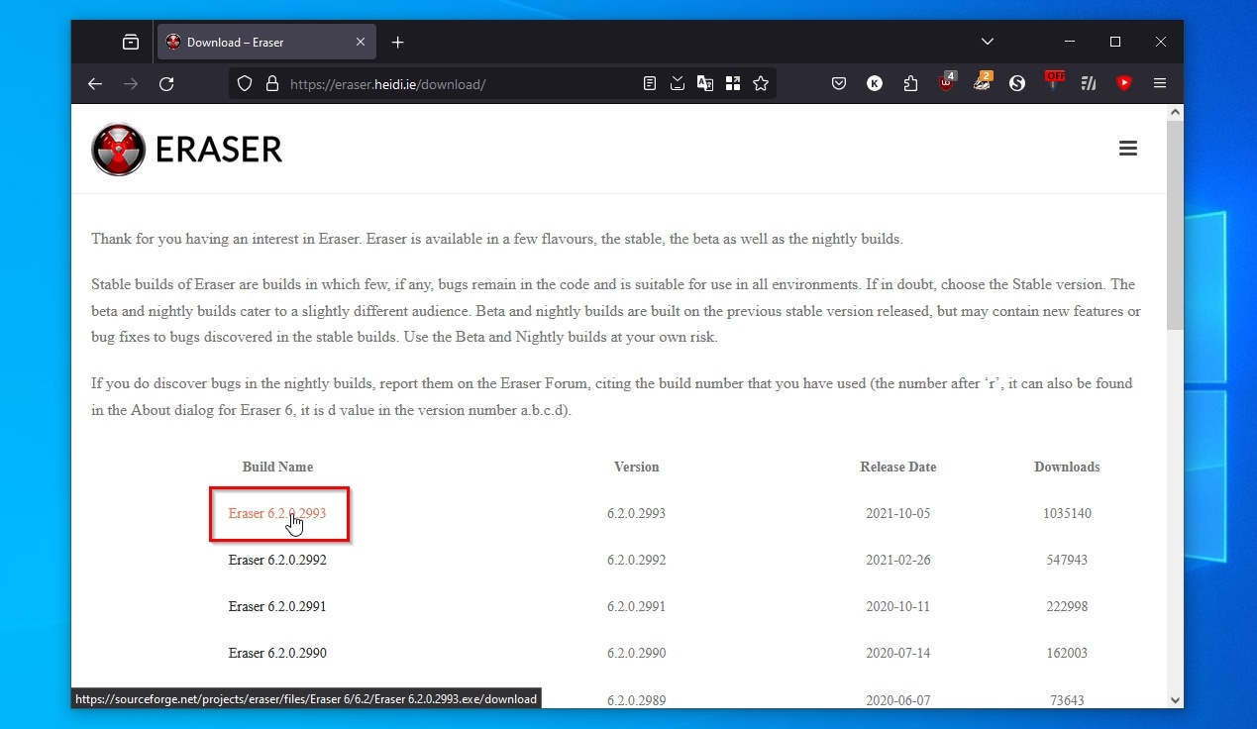Viewport: 1257px width, 729px height.
Task: Click the extension icon with badge 2
Action: (982, 82)
